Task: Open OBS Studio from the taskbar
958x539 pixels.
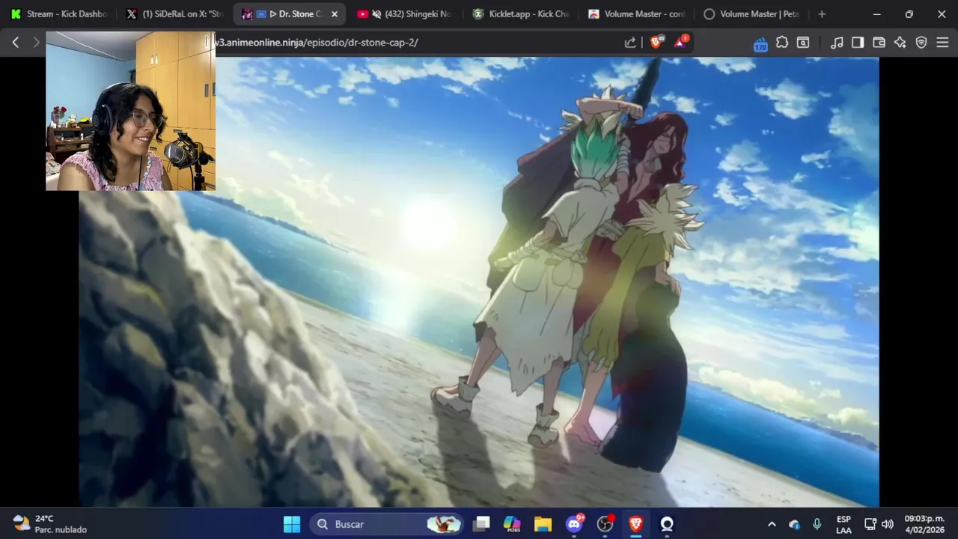Action: [605, 524]
